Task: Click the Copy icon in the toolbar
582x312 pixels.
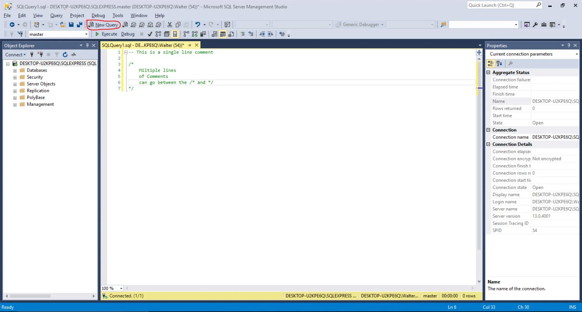Action: coord(178,25)
